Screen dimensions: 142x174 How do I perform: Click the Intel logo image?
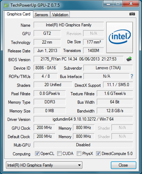[120, 37]
